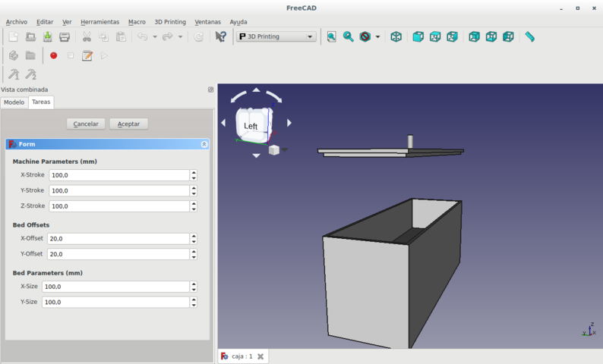Open redo history dropdown arrow
This screenshot has height=364, width=603.
pos(180,37)
